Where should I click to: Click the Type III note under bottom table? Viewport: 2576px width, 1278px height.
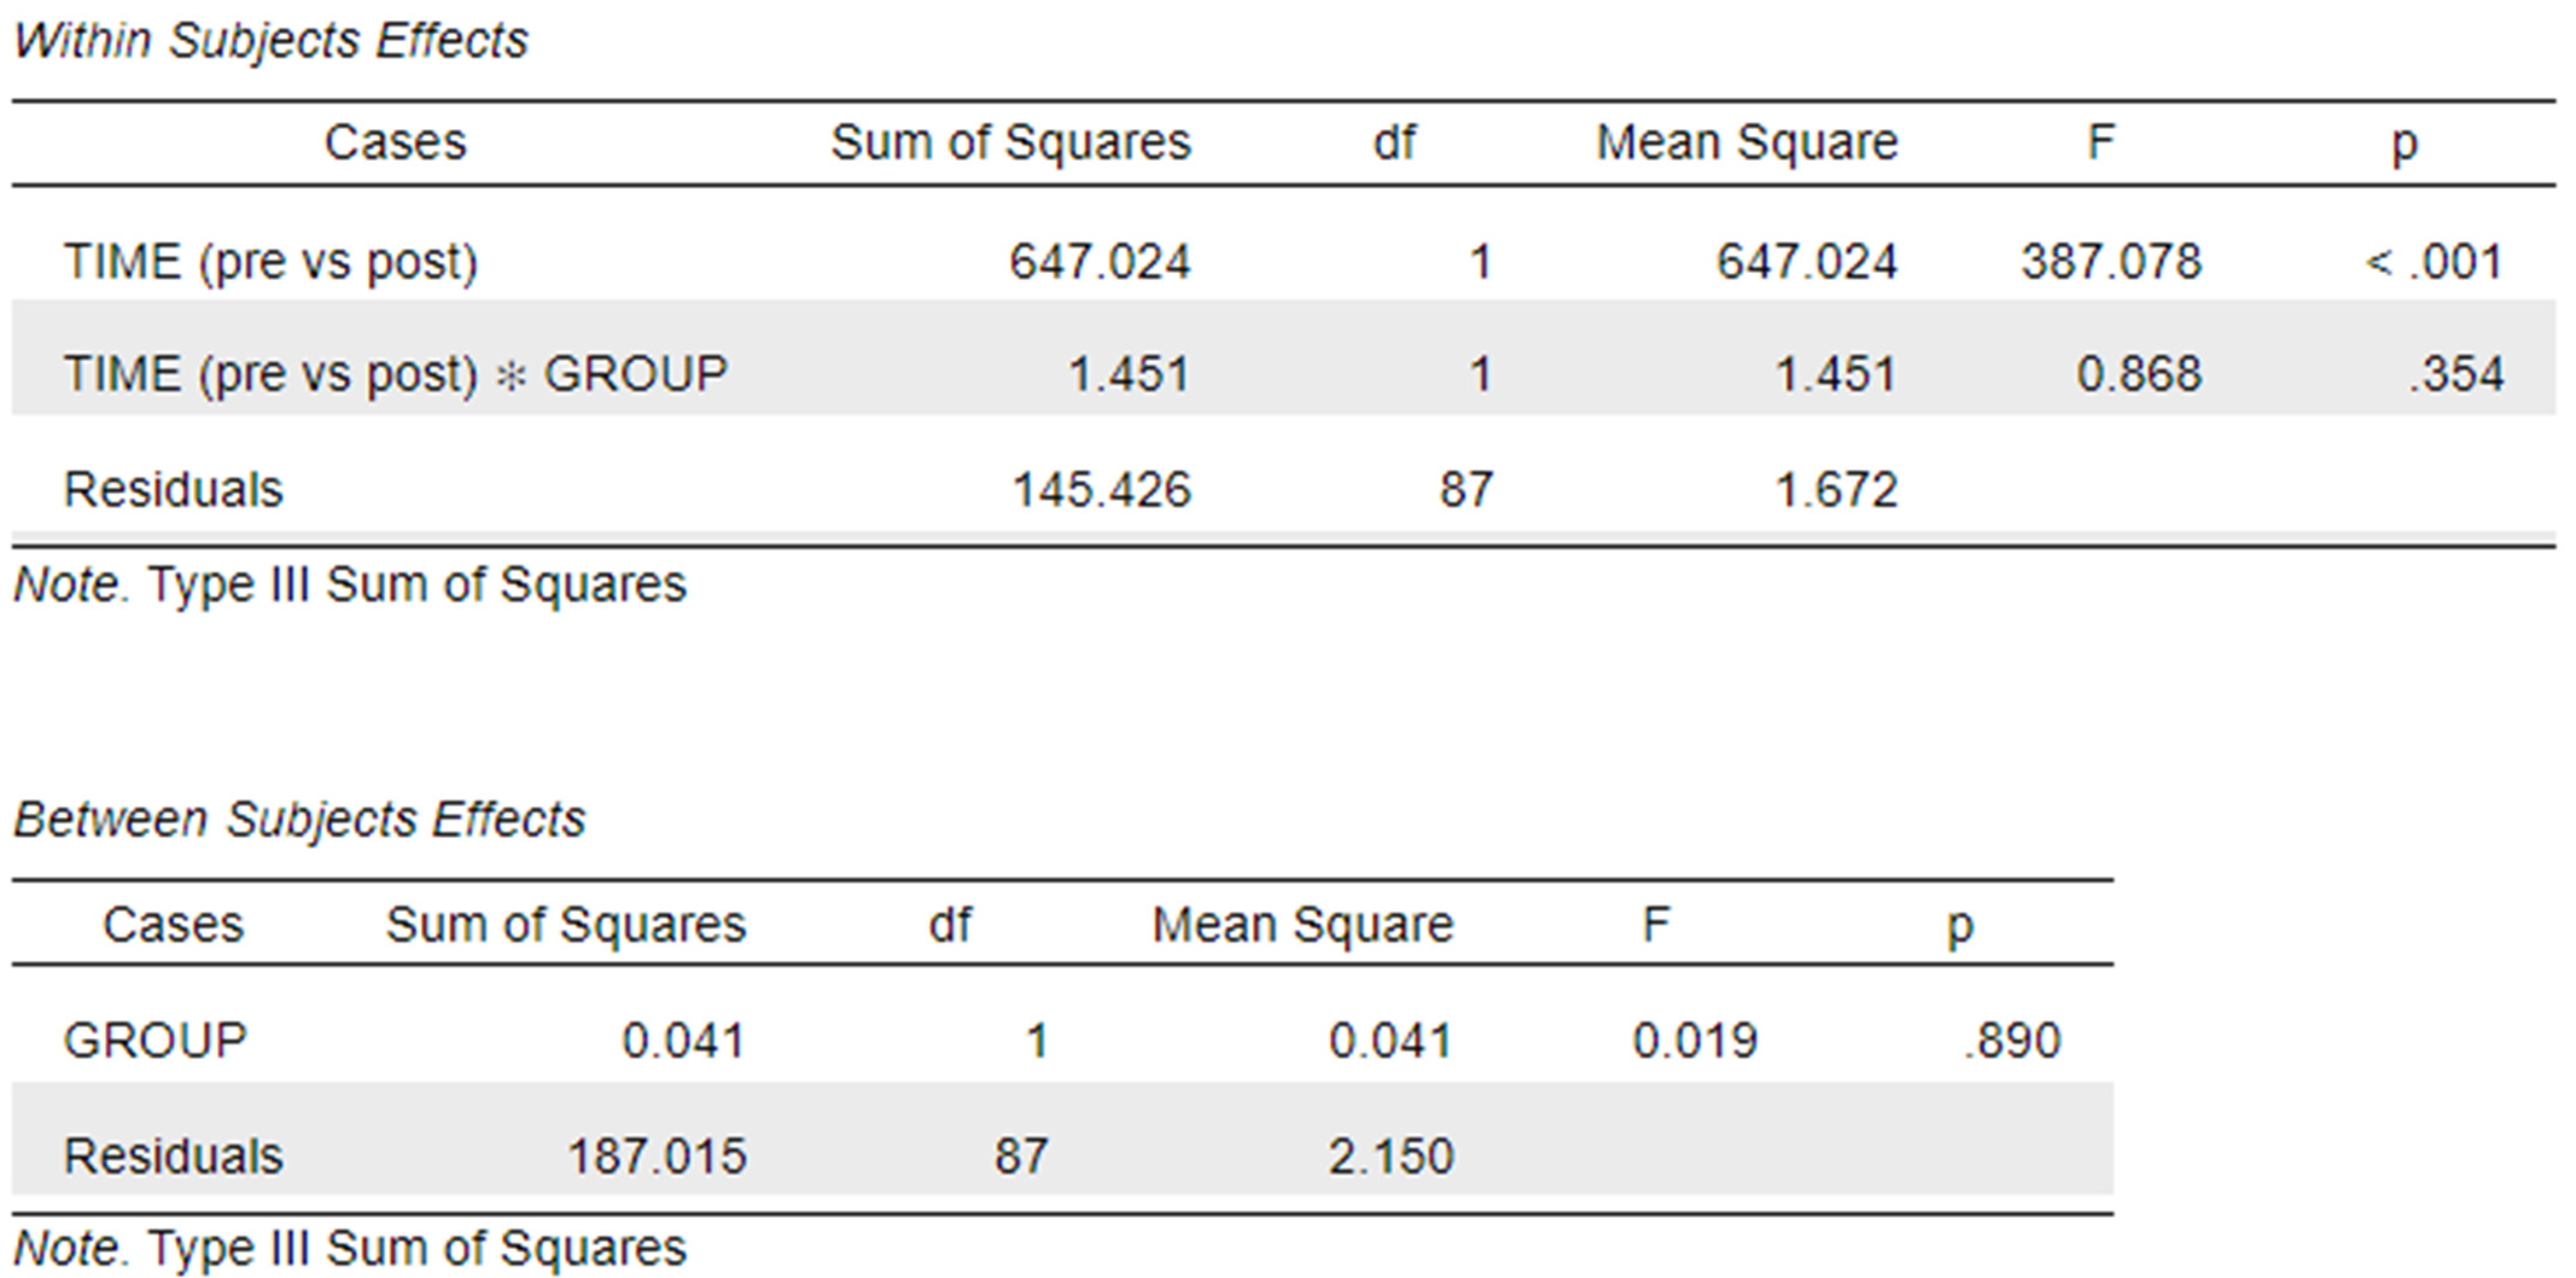pyautogui.click(x=350, y=1248)
